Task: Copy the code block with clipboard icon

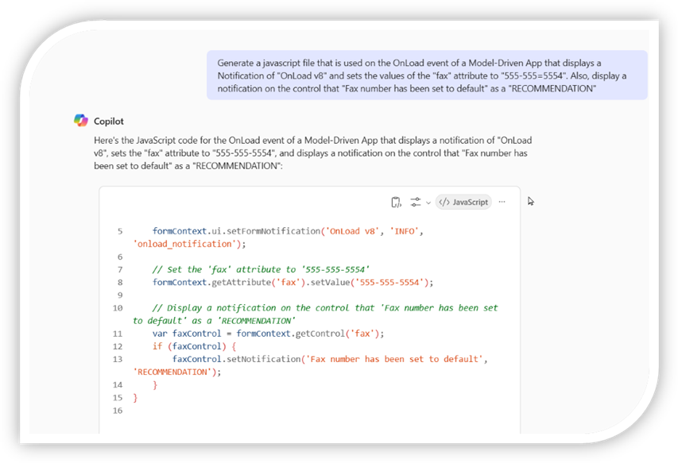Action: pyautogui.click(x=396, y=203)
